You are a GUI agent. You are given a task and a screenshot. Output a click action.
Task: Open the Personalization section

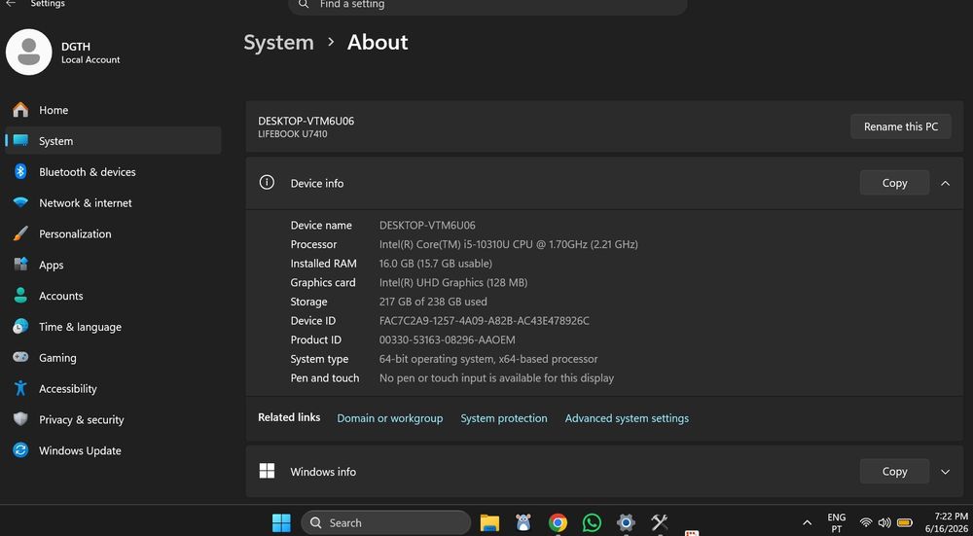pyautogui.click(x=113, y=233)
